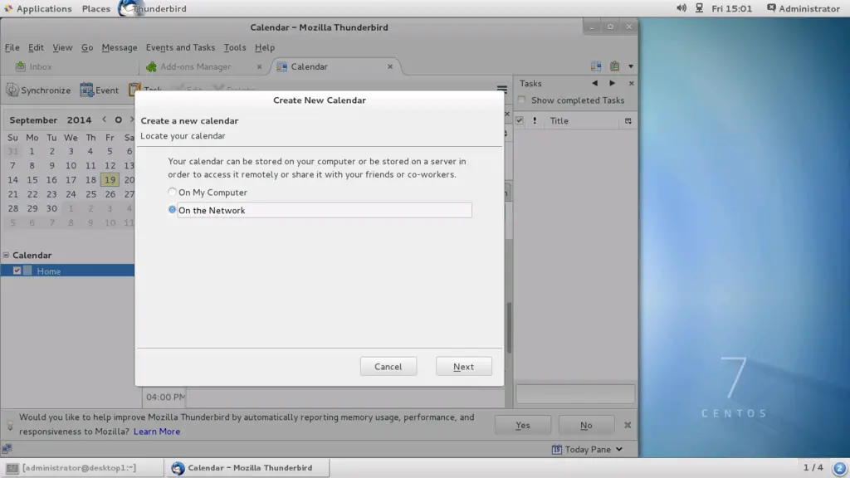Image resolution: width=850 pixels, height=478 pixels.
Task: Collapse the Calendar list section
Action: (x=6, y=255)
